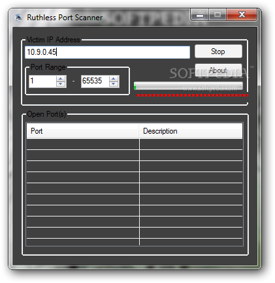
Task: Click the scan progress bar
Action: coord(188,85)
